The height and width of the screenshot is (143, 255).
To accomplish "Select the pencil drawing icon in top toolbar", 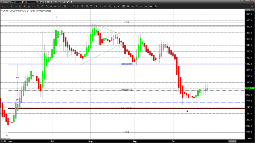I will pyautogui.click(x=41, y=2).
